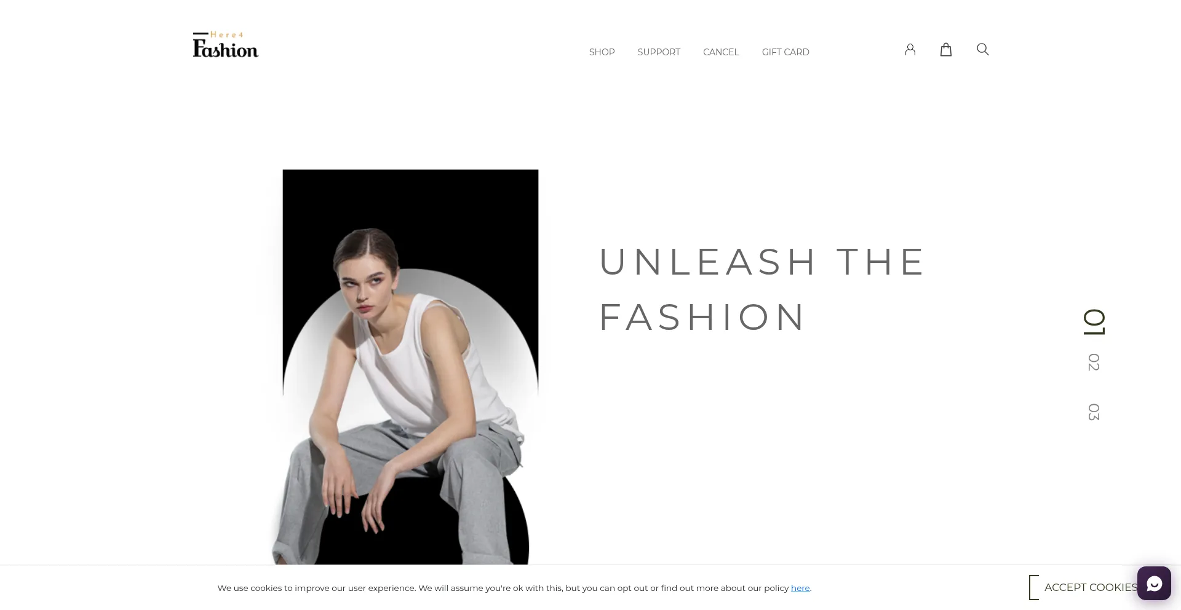Viewport: 1181px width, 610px height.
Task: Switch to slide 02
Action: [x=1094, y=362]
